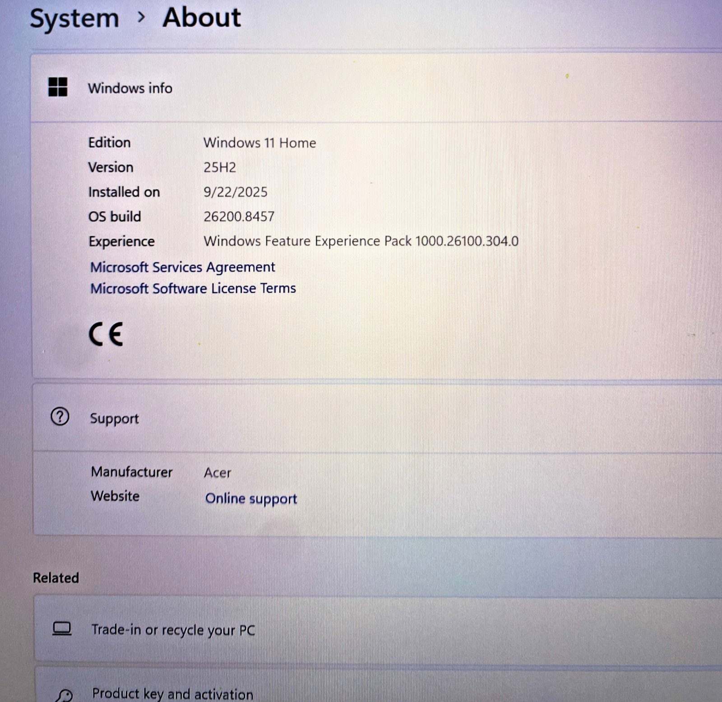Click the breadcrumb chevron separator

coord(141,17)
